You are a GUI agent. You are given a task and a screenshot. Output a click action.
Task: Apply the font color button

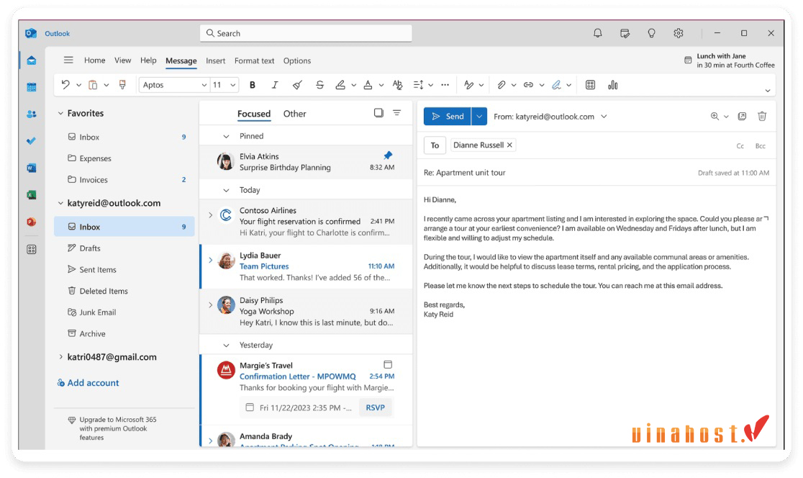[x=368, y=85]
